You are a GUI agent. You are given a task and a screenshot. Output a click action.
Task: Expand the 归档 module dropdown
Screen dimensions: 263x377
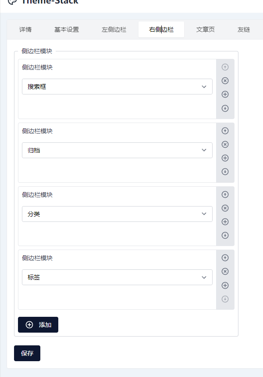point(117,150)
